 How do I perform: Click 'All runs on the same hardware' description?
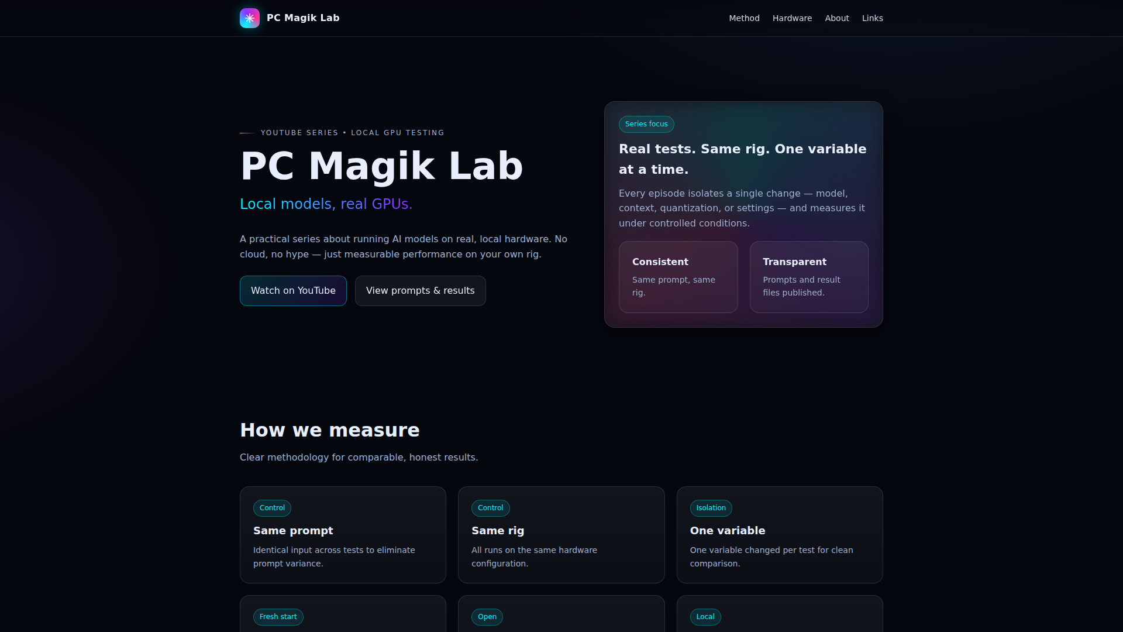534,557
